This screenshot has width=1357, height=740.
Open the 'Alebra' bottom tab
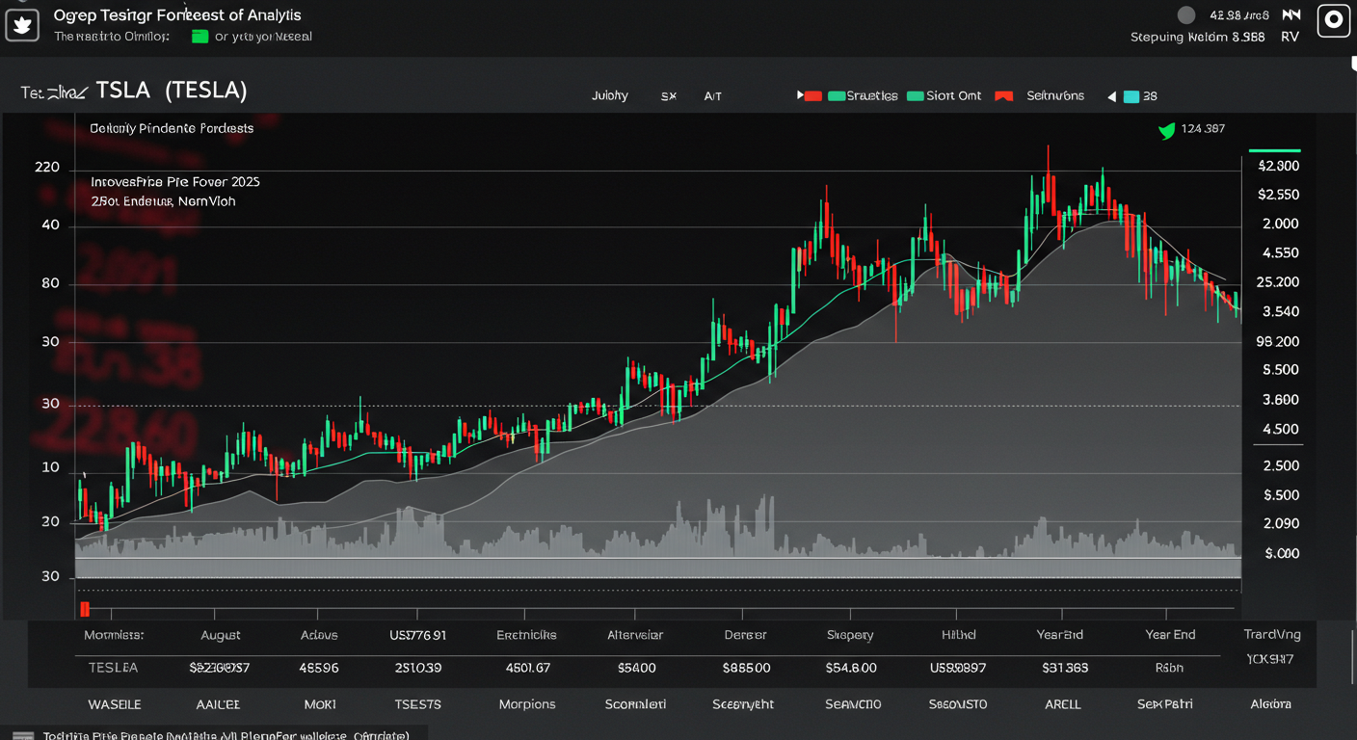click(x=1269, y=704)
